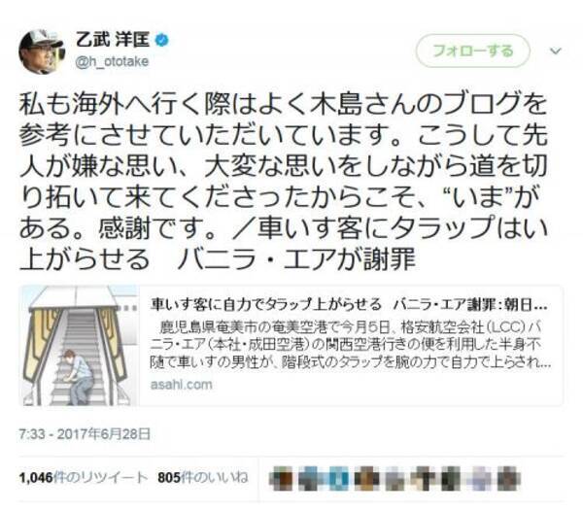Click the sixth liker avatar icon
The image size is (583, 512).
(x=423, y=479)
